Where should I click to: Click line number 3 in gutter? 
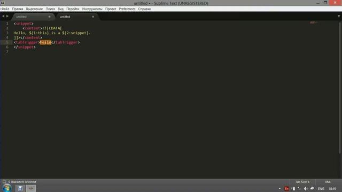(x=7, y=33)
